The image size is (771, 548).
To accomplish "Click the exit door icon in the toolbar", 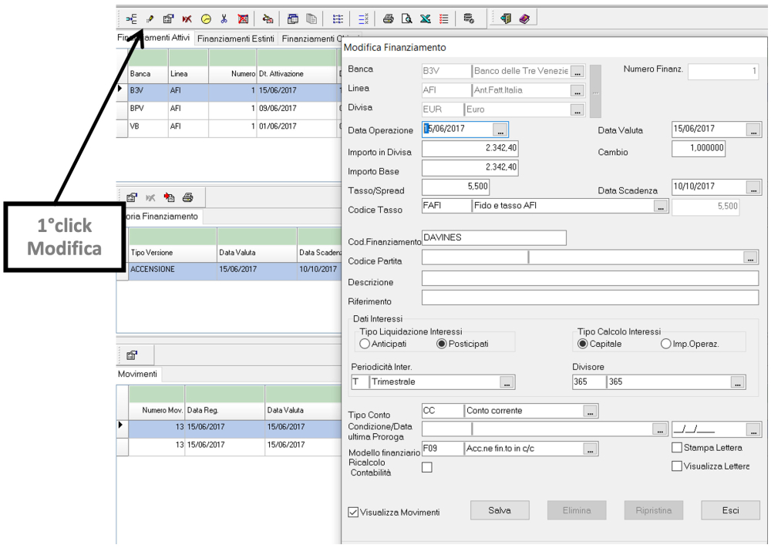I will tap(506, 18).
